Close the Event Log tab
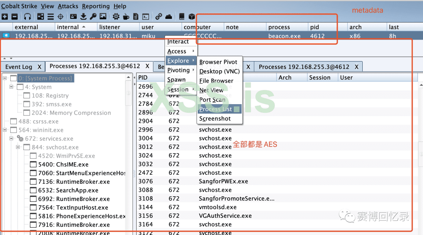This screenshot has height=235, width=423. tap(40, 67)
